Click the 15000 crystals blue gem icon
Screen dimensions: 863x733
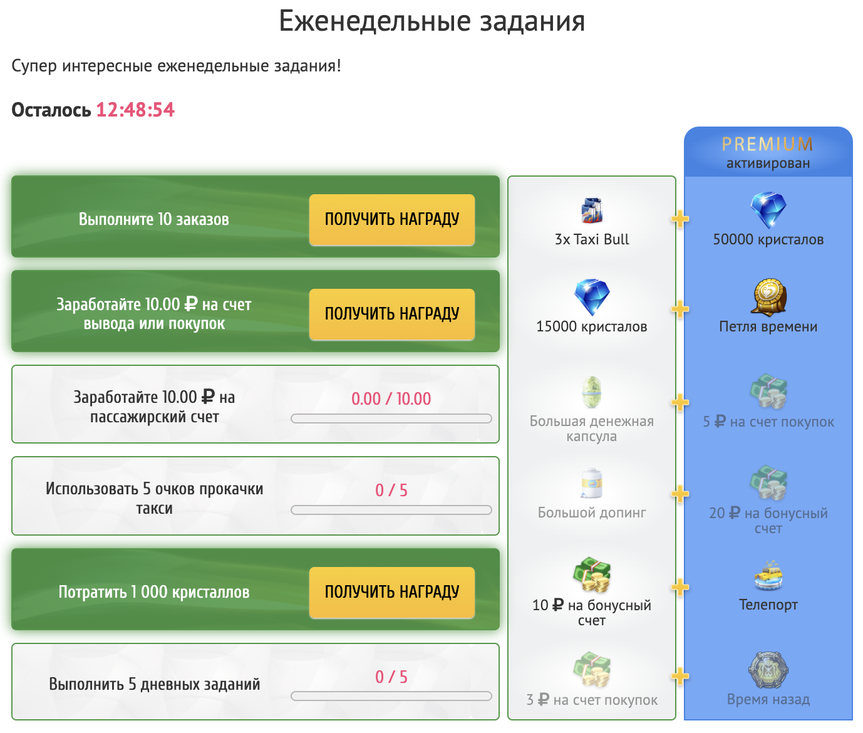pyautogui.click(x=591, y=297)
